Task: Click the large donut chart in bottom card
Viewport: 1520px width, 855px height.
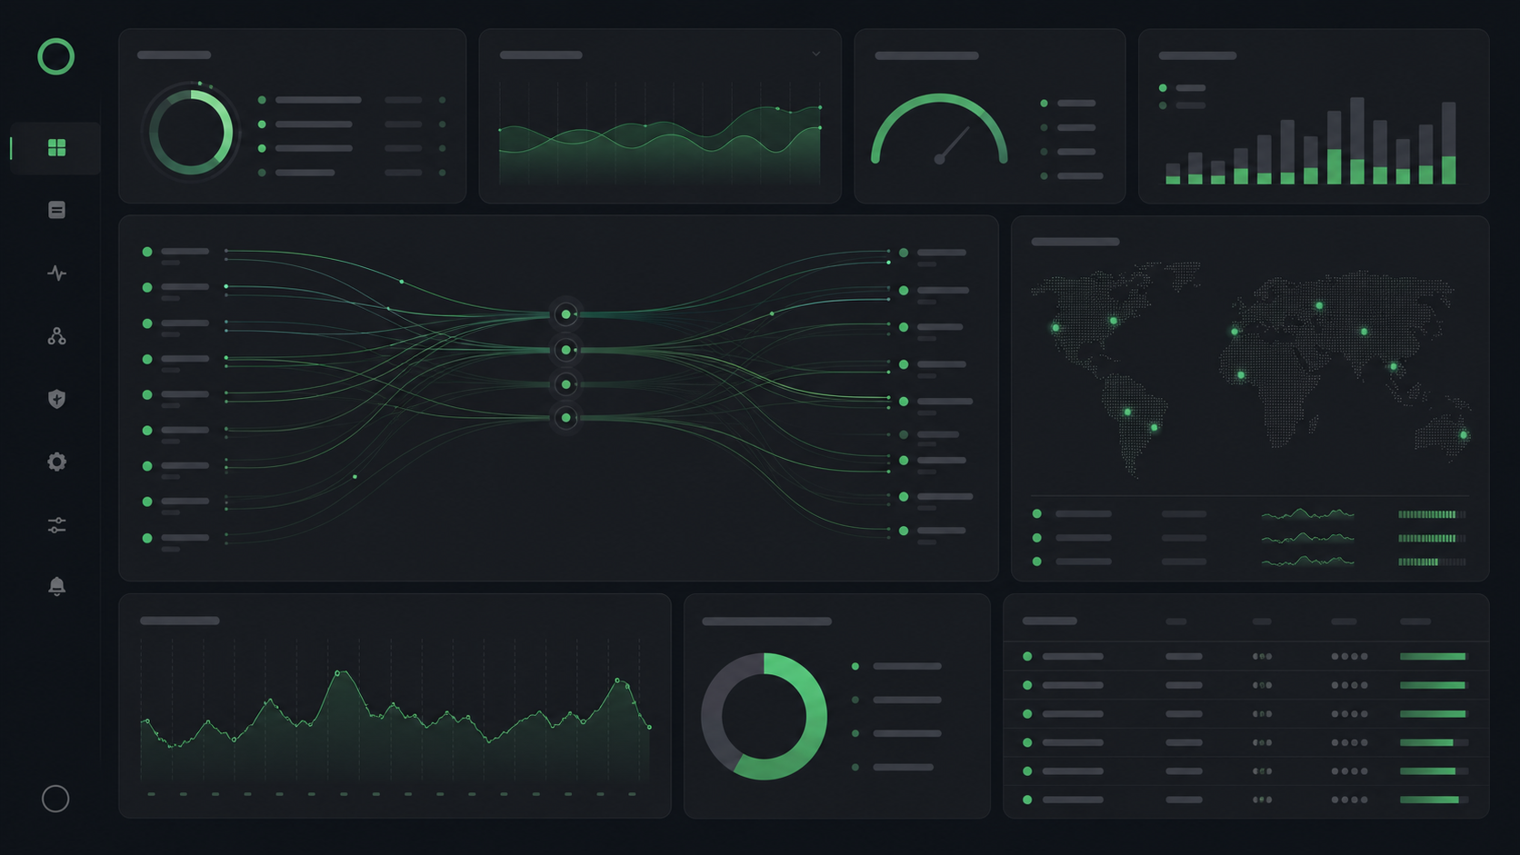Action: tap(764, 716)
